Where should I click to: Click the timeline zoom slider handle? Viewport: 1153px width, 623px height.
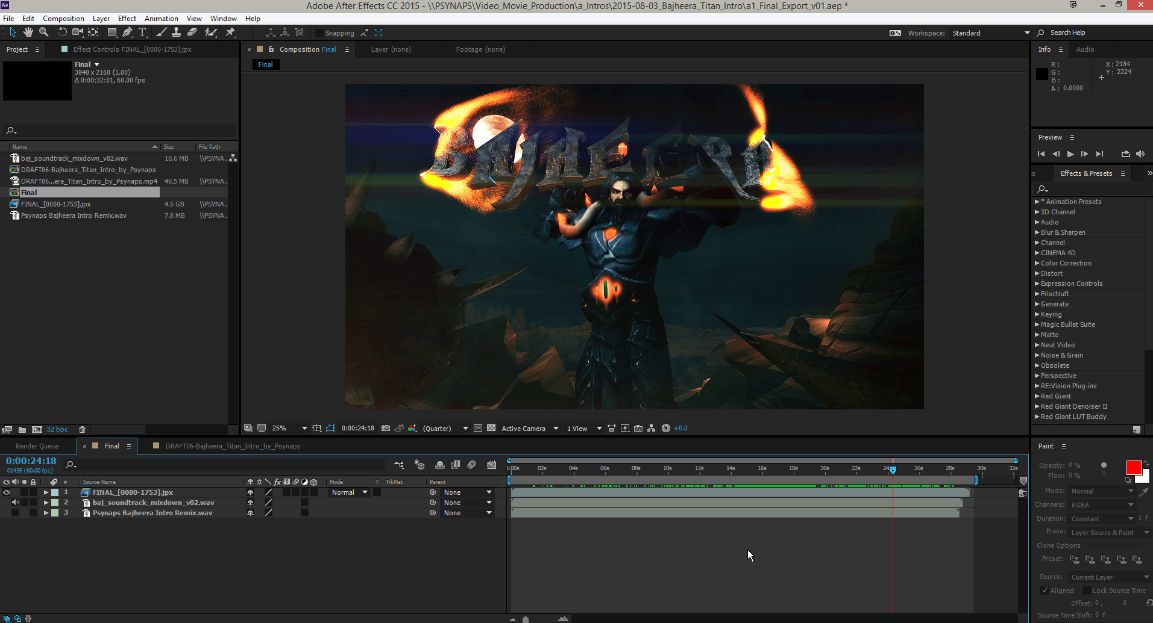(x=526, y=619)
